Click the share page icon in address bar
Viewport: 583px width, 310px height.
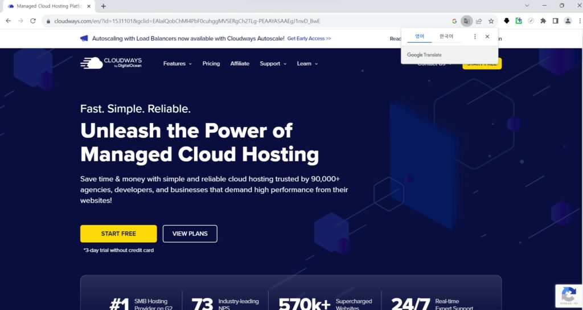click(x=479, y=21)
